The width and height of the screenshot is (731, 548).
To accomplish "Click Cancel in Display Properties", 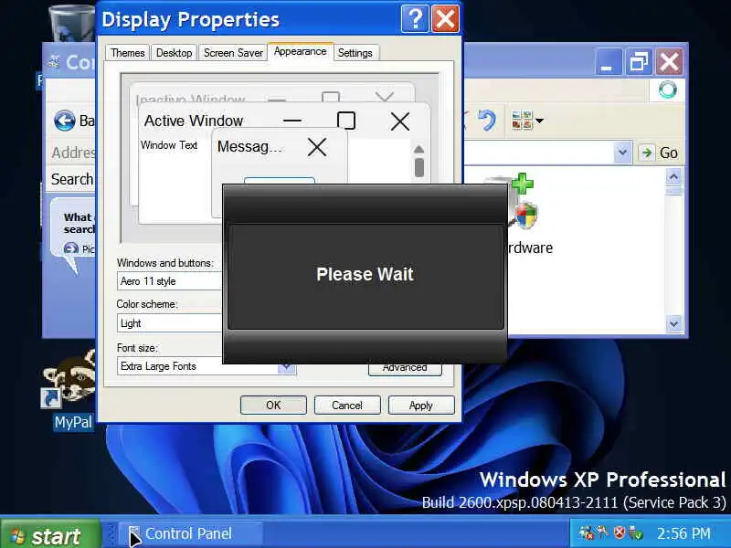I will coord(347,405).
